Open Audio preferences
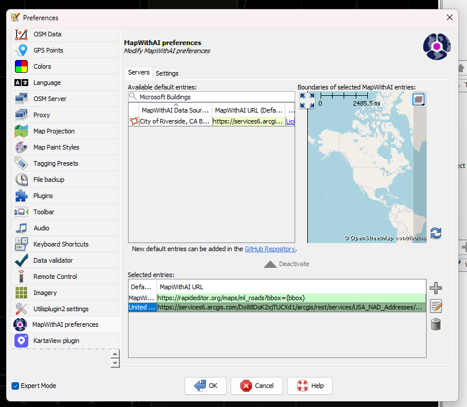 pos(65,228)
